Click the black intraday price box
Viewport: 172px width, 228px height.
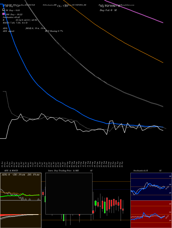69,193
